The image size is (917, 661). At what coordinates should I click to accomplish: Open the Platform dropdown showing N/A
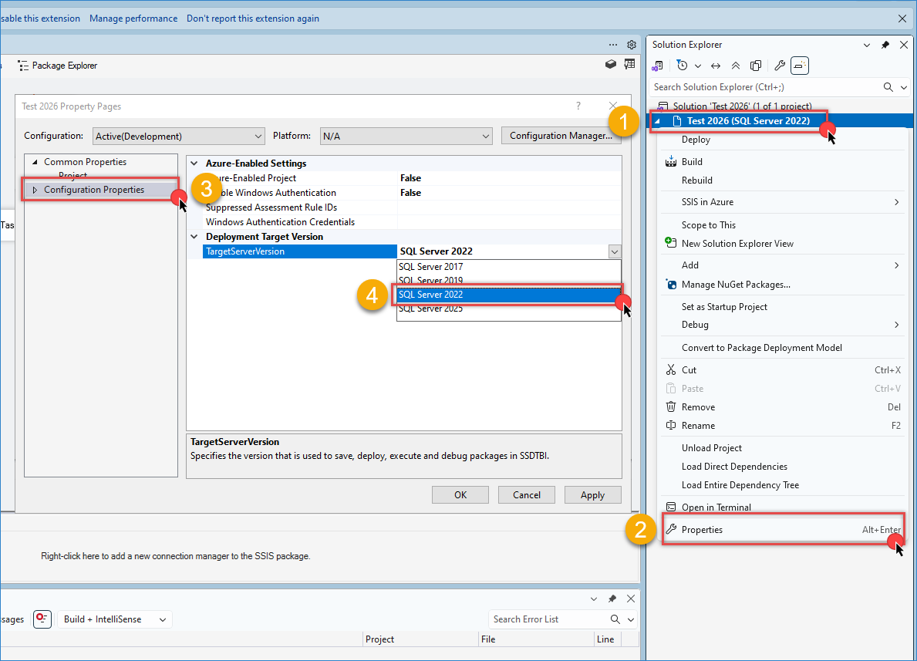pos(406,135)
